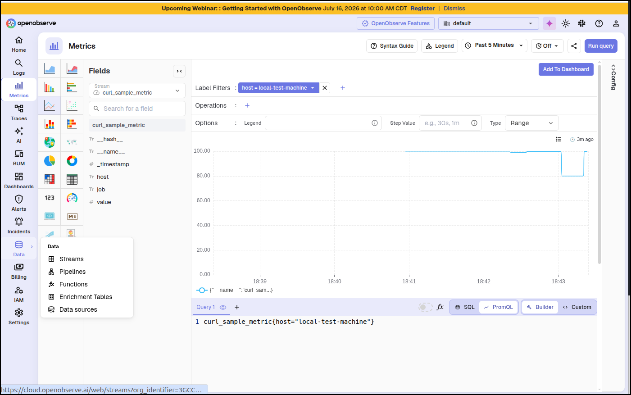Go to Logs in the sidebar
The image size is (631, 395).
point(19,67)
